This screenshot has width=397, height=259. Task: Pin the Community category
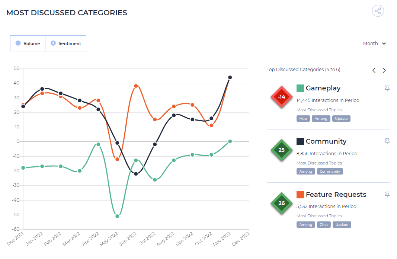pyautogui.click(x=387, y=141)
